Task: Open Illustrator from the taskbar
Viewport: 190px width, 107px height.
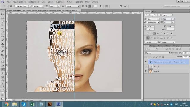Action: click(50, 104)
